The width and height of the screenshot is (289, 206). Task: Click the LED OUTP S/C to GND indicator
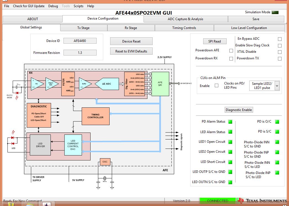tap(230, 172)
